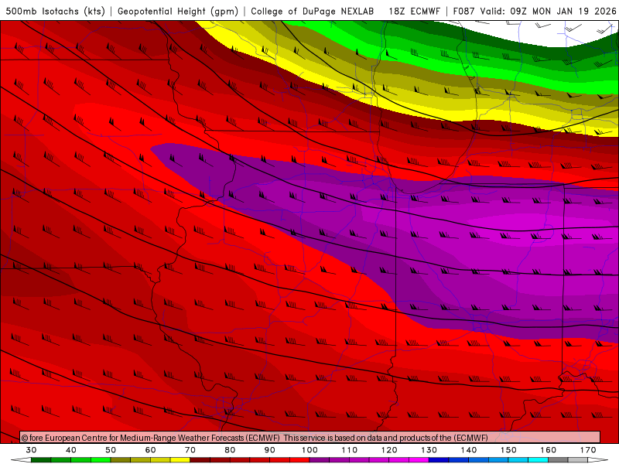
Task: Click the bright red 95-100 kt swatch
Action: (299, 460)
